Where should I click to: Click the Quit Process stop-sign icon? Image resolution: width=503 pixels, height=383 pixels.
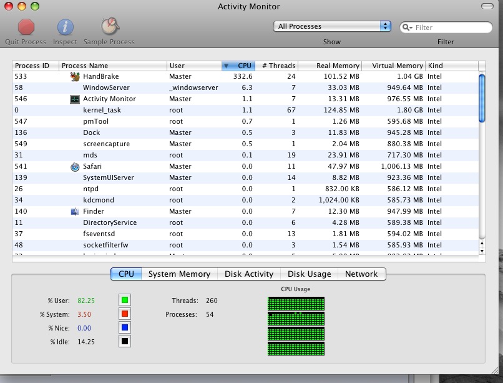[26, 27]
